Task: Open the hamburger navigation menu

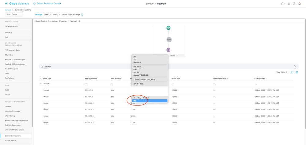Action: 6,3
